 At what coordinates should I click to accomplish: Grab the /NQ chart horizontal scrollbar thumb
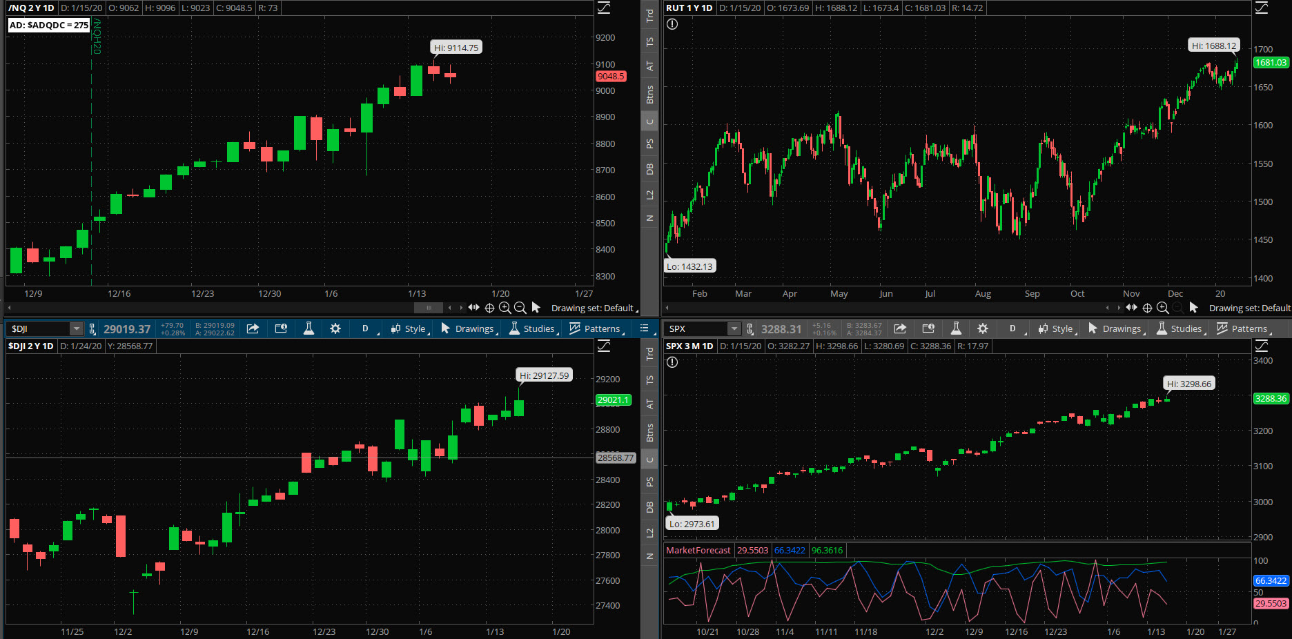(x=429, y=308)
